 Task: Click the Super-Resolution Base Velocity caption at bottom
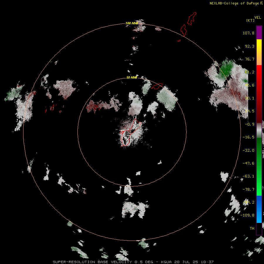[x=133, y=262]
